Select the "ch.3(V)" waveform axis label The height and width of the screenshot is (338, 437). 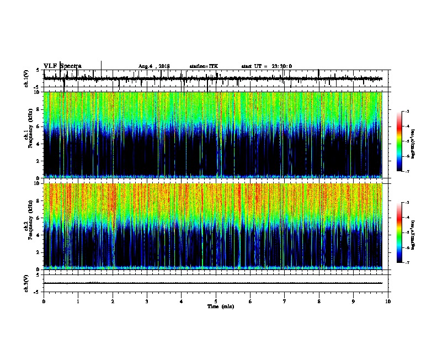pyautogui.click(x=26, y=283)
